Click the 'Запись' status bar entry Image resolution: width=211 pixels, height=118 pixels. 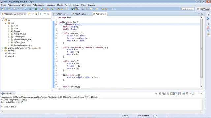(125, 116)
